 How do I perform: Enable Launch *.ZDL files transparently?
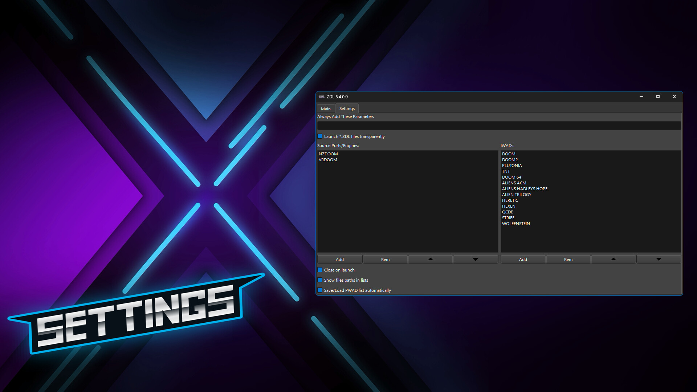320,136
